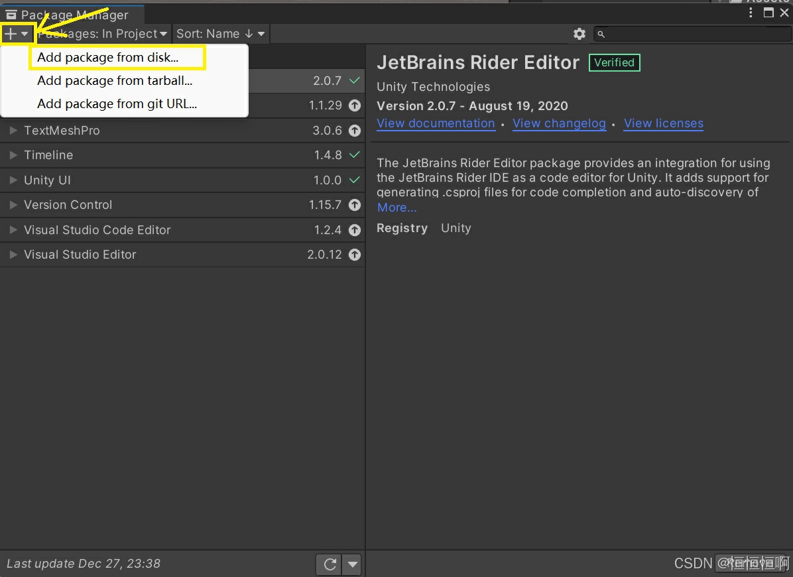Open the add package plus menu
793x577 pixels.
[x=16, y=34]
